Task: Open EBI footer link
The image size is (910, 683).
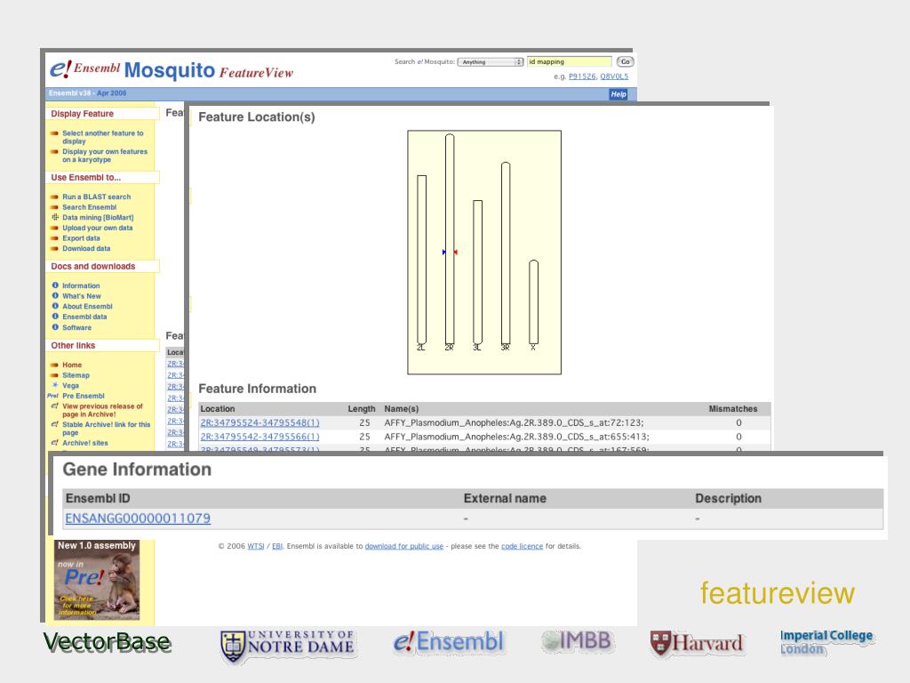Action: point(277,547)
